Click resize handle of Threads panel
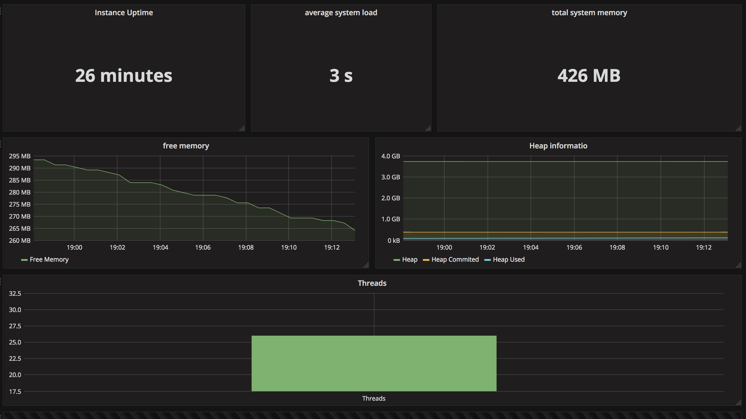This screenshot has height=419, width=746. (x=738, y=402)
